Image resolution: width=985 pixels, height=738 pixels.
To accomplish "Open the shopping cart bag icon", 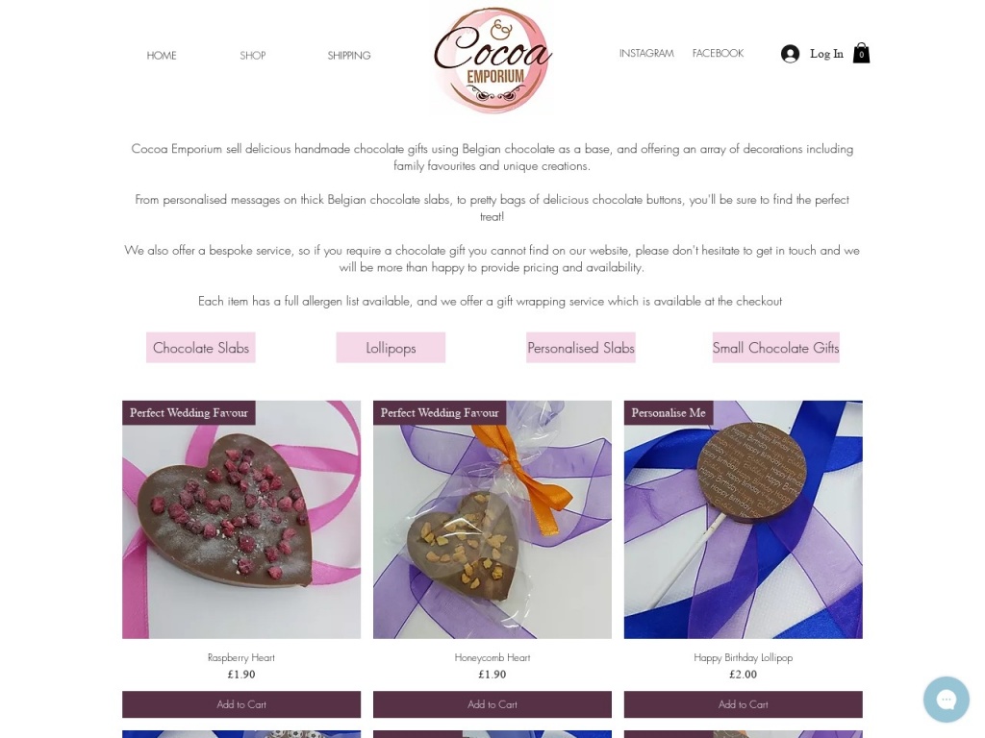I will pyautogui.click(x=861, y=54).
